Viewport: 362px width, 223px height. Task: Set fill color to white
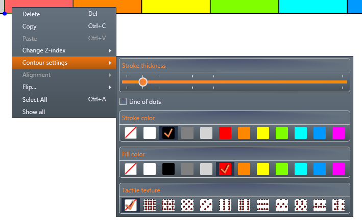tap(150, 169)
